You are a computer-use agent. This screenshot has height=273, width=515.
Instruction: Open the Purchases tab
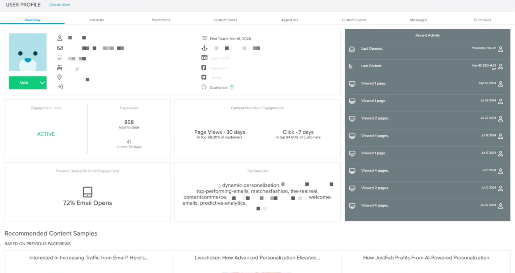[x=482, y=20]
